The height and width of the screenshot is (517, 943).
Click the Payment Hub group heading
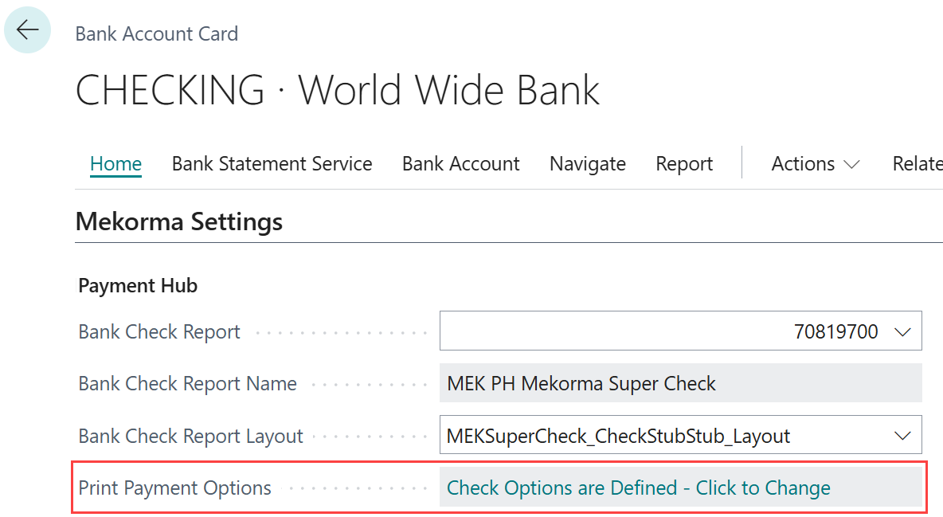click(x=137, y=284)
